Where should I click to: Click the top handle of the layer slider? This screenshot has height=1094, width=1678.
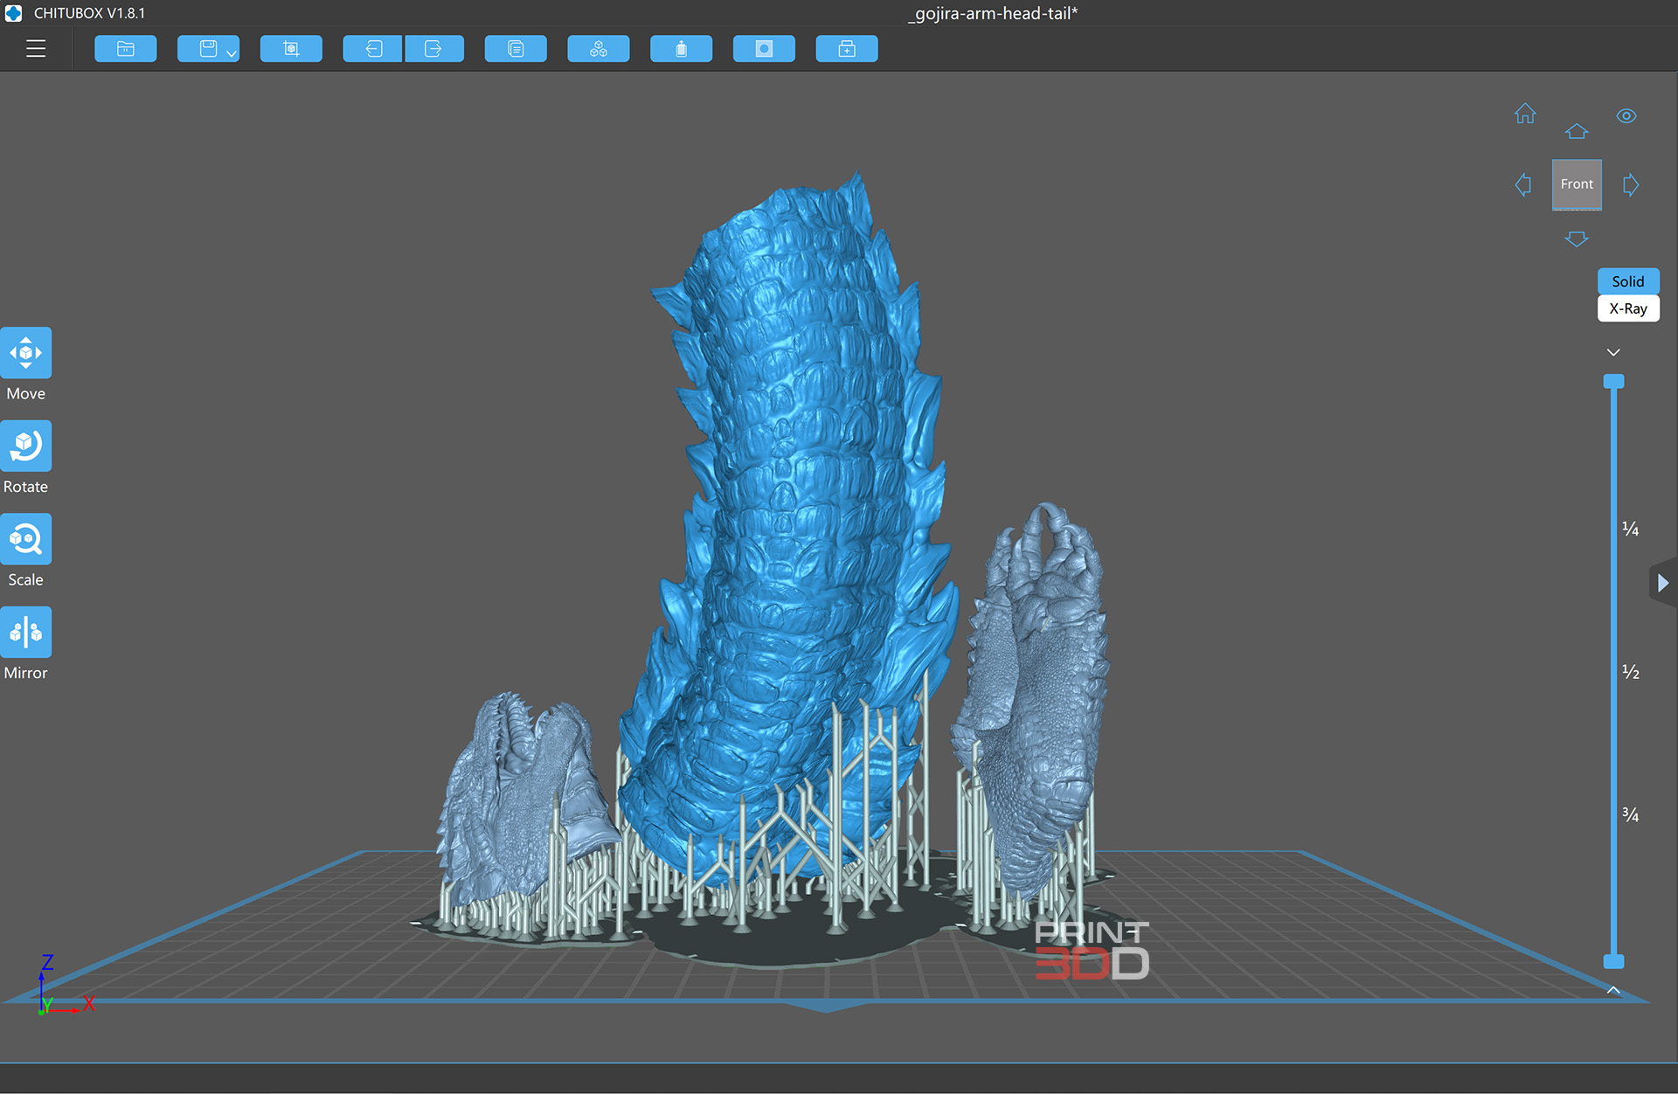1613,381
